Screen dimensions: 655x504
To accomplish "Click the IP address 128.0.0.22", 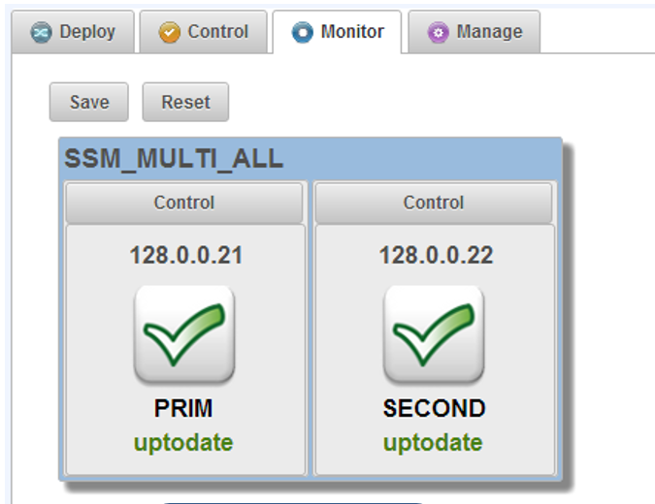I will [x=435, y=256].
